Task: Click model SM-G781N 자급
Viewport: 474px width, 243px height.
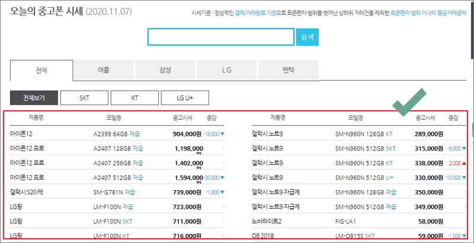Action: [x=114, y=192]
